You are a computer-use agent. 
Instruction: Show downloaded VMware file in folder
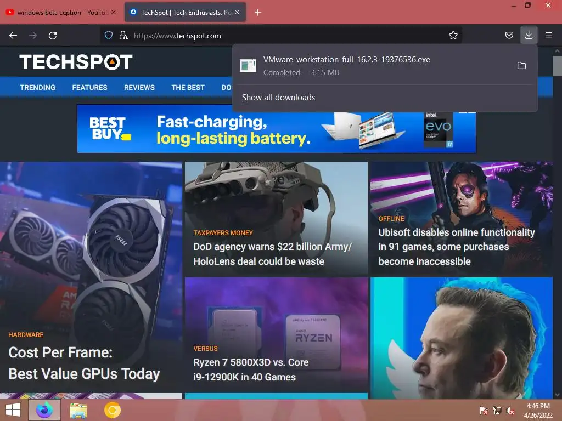click(521, 66)
